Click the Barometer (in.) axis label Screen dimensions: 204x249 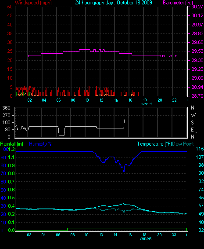pos(178,3)
